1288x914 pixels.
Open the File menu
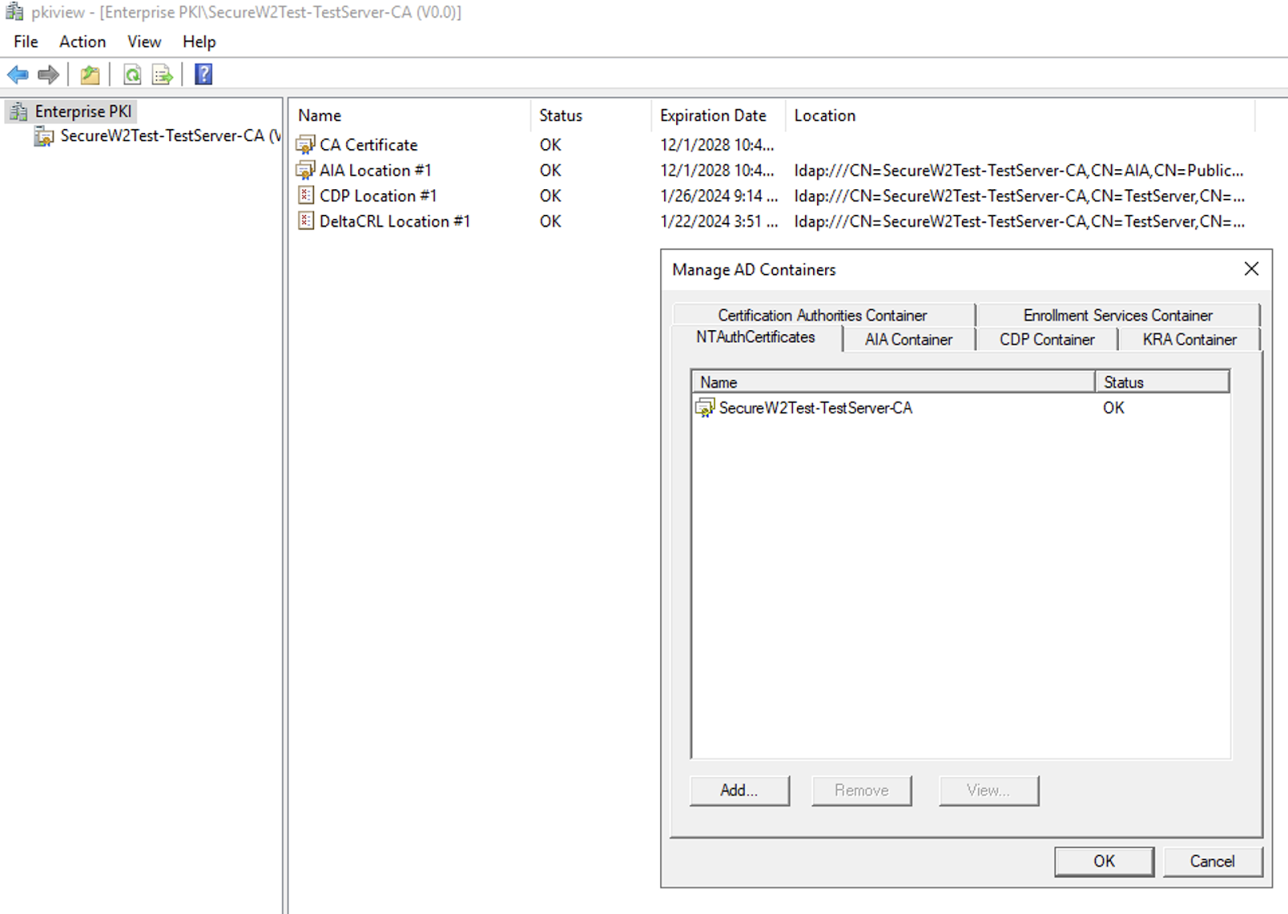pos(26,42)
